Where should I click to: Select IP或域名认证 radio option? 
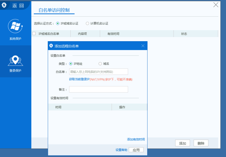pos(58,23)
